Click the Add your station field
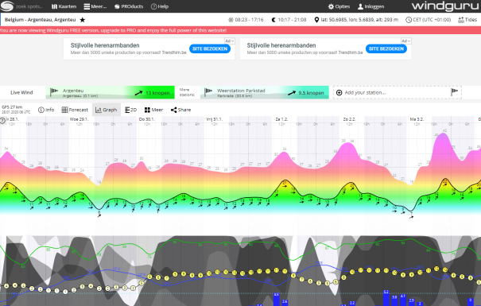This screenshot has width=481, height=306. (398, 92)
